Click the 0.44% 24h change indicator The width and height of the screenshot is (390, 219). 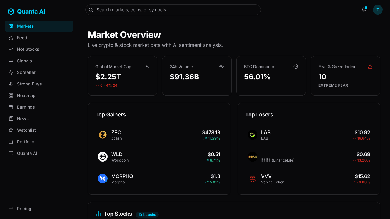pyautogui.click(x=108, y=85)
